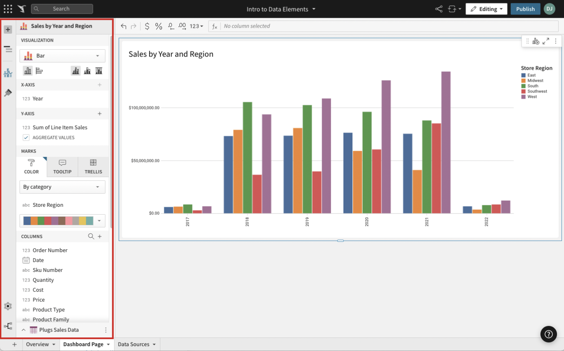Open the share icon in header
564x351 pixels.
439,9
